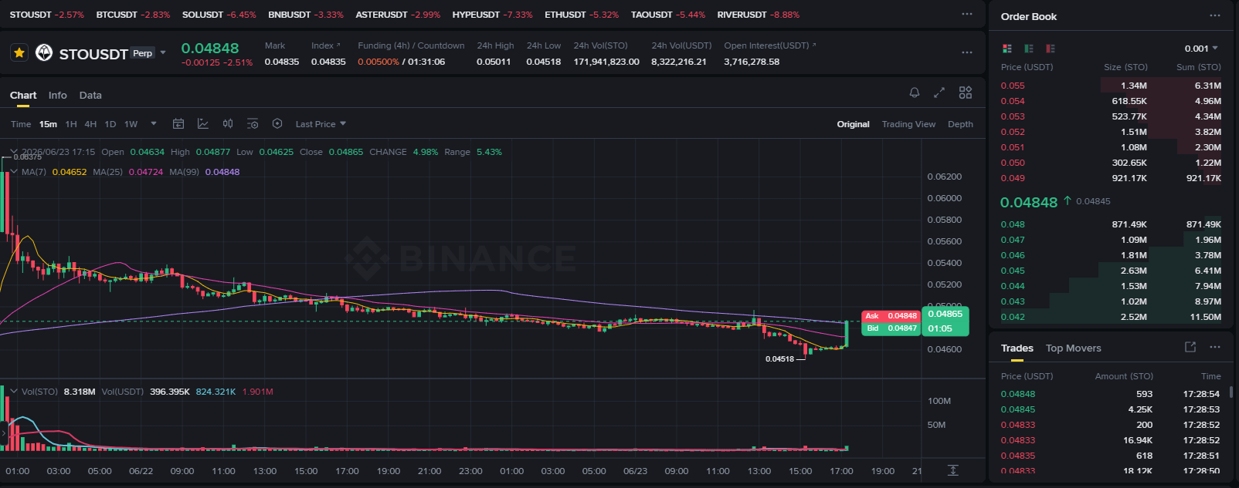Viewport: 1239px width, 488px height.
Task: Click the Ask 0.04848 price tag
Action: point(891,316)
